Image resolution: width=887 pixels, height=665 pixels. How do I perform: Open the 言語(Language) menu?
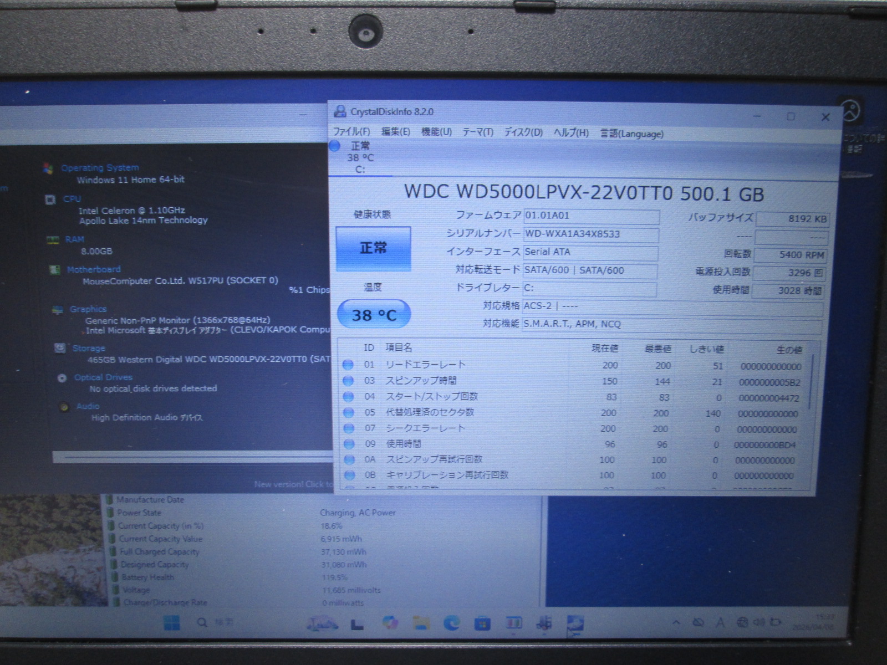point(632,134)
